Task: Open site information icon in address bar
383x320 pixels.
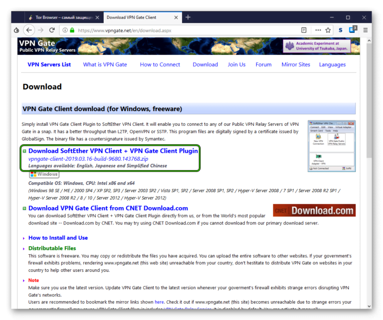Action: click(x=65, y=30)
